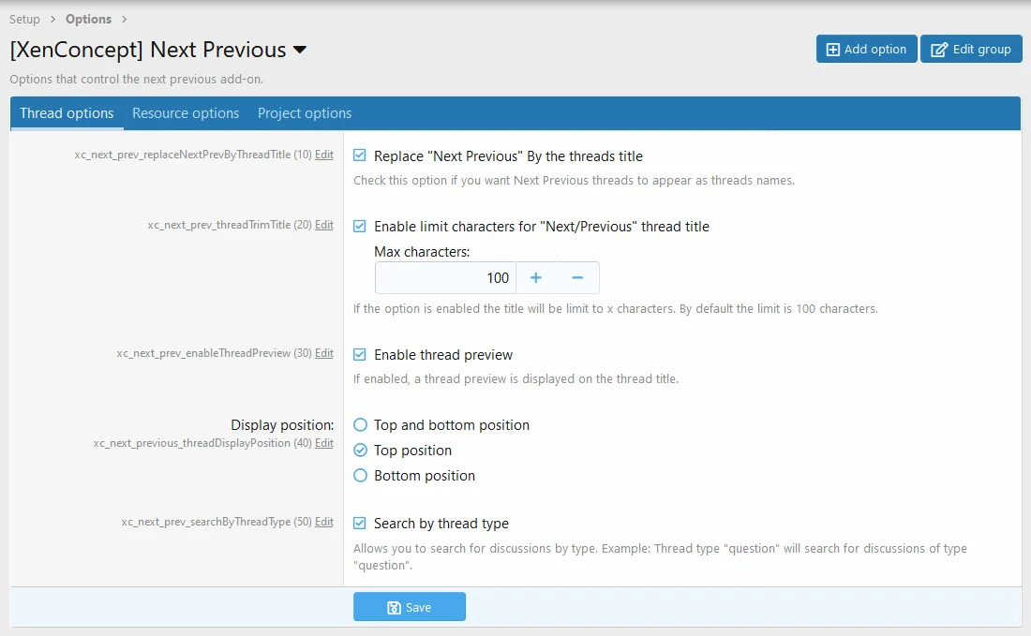1031x636 pixels.
Task: Uncheck Enable thread preview
Action: coord(358,355)
